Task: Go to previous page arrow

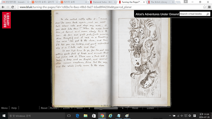Action: point(89,108)
